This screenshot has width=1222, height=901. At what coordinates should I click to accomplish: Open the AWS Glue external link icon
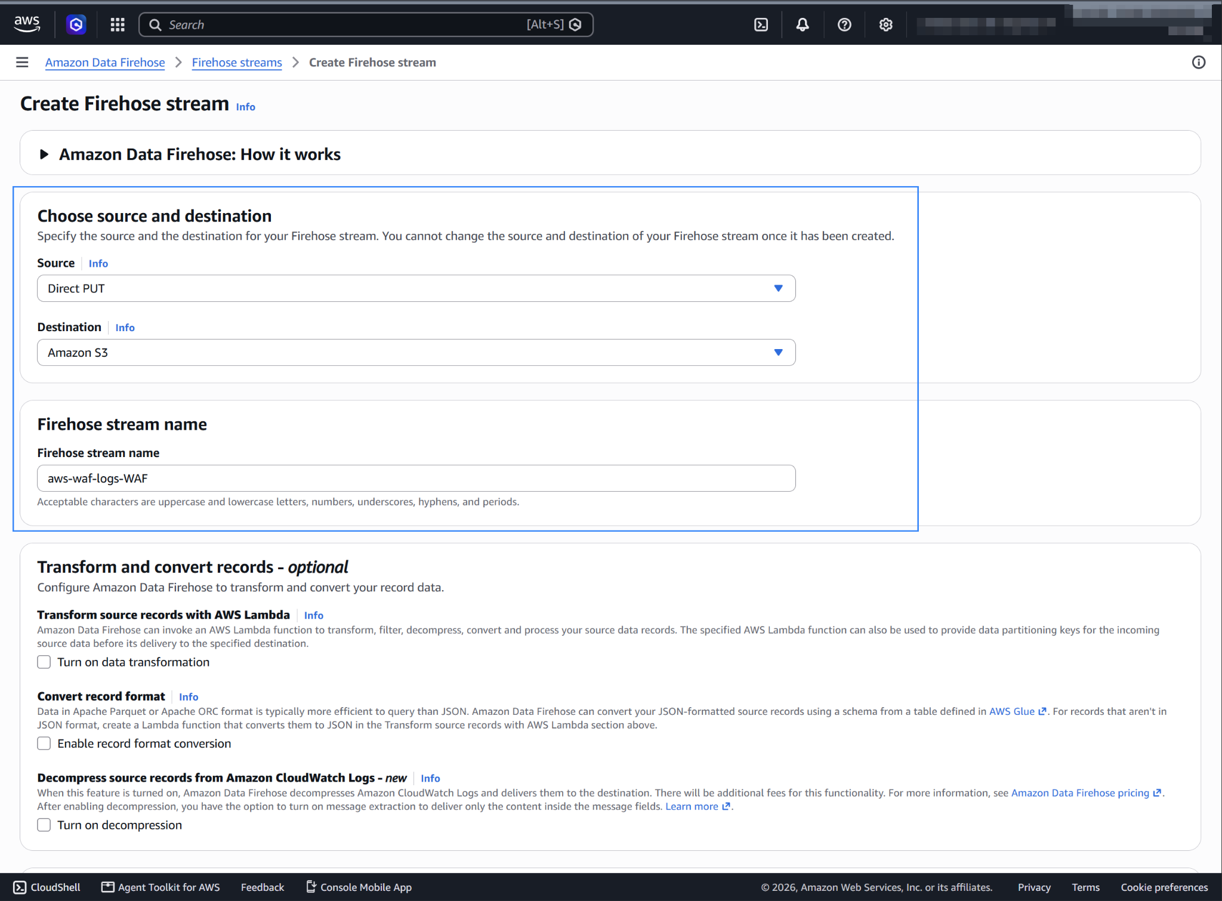[1042, 711]
